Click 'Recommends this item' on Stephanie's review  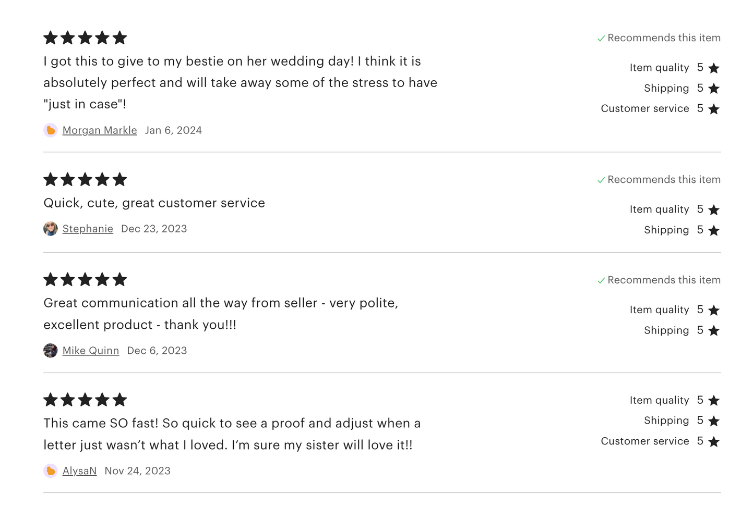pyautogui.click(x=664, y=180)
